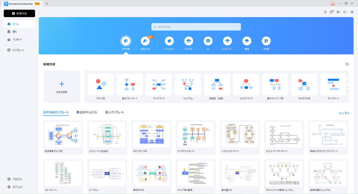This screenshot has height=194, width=358.
Task: Open the apps grid dropdown icon
Action: (338, 12)
